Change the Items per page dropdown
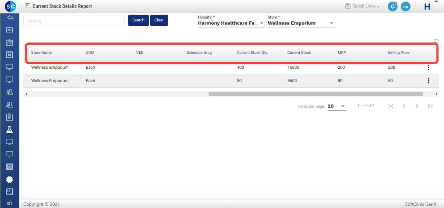Screen dimensions: 444x208 click(337, 106)
